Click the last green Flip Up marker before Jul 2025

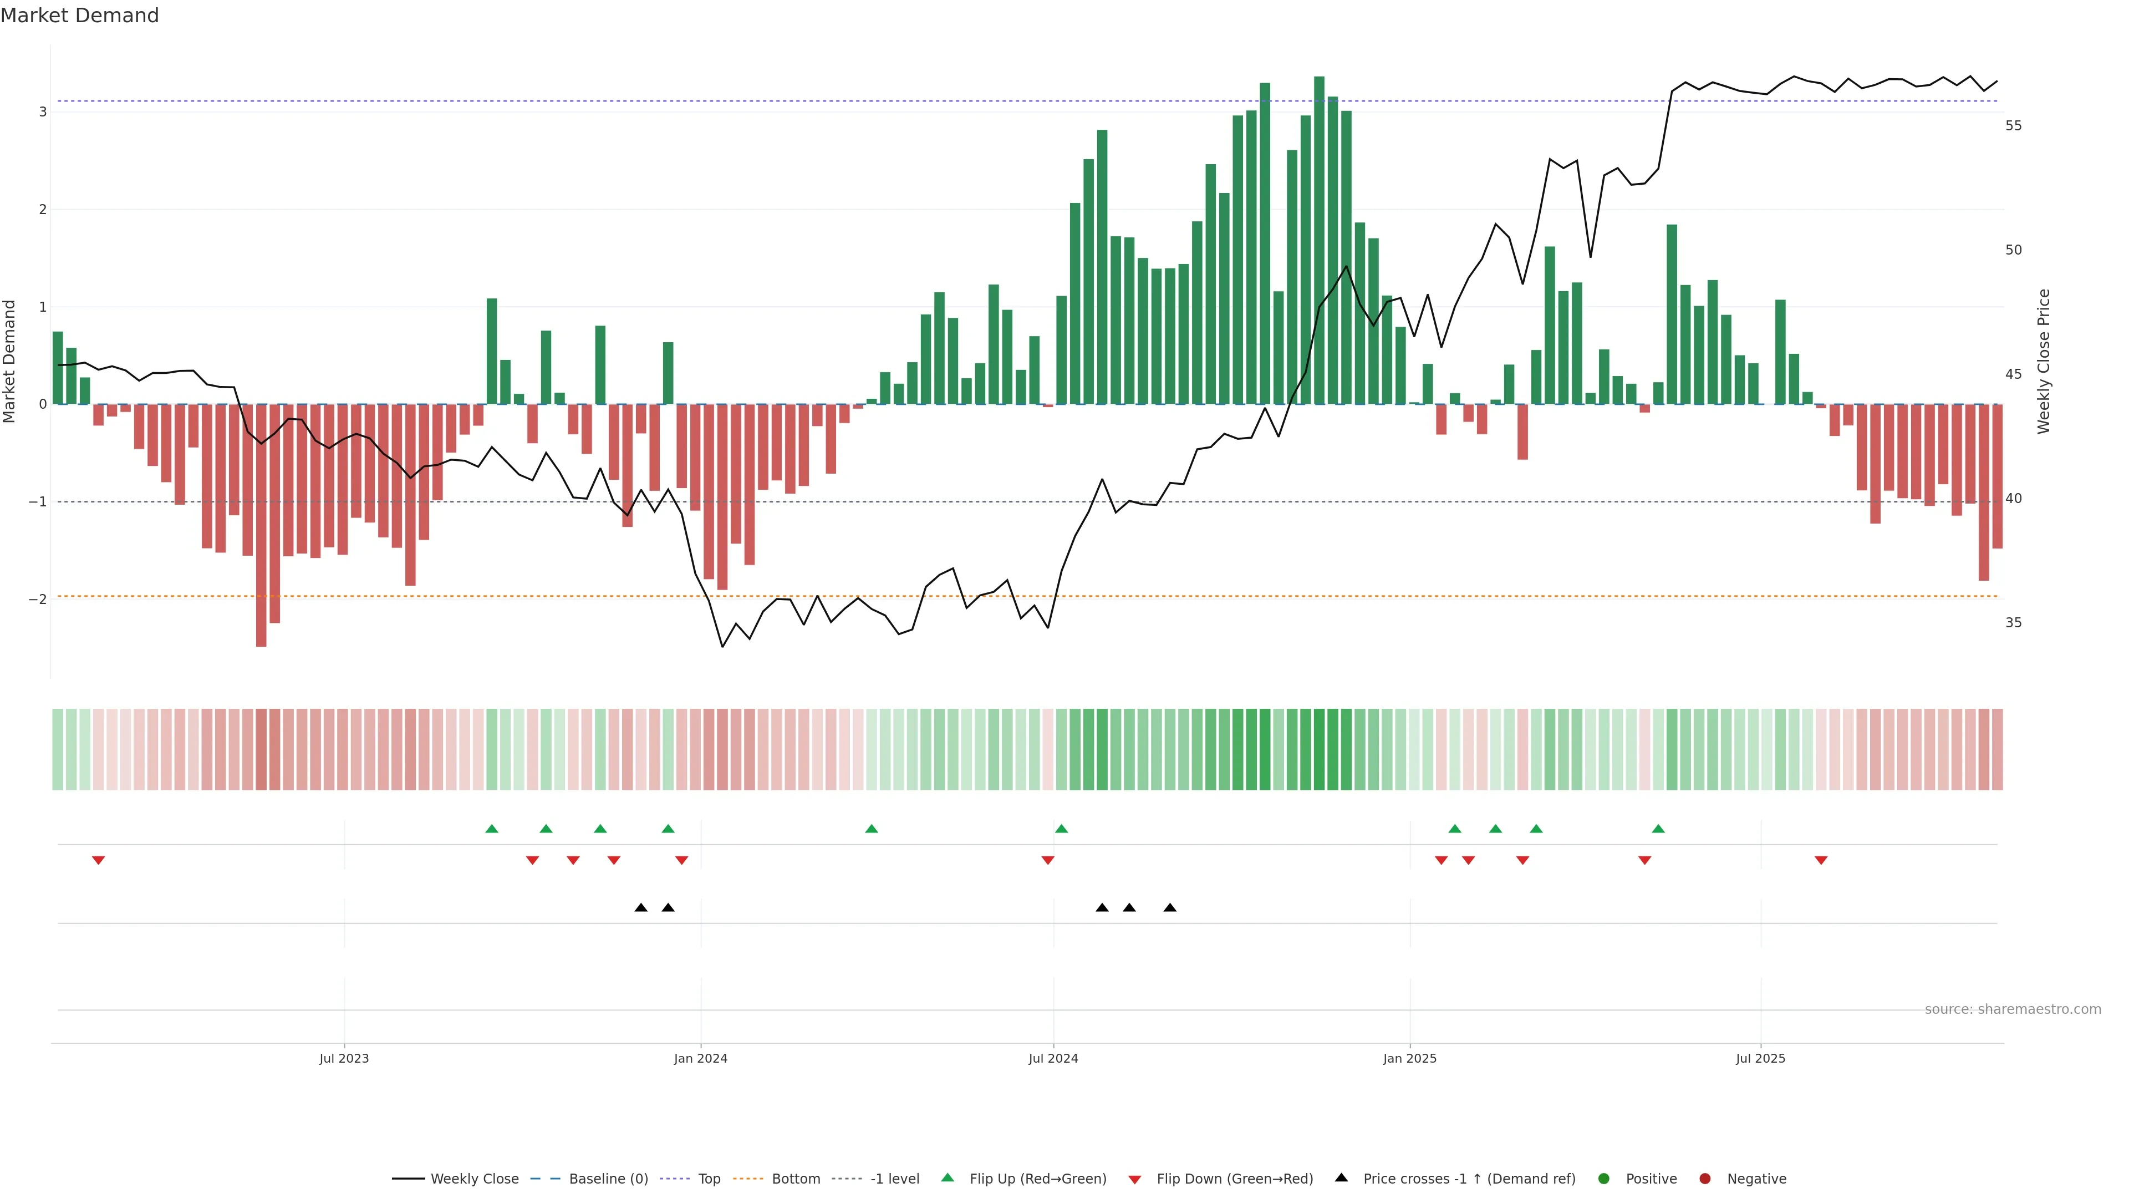(x=1658, y=829)
